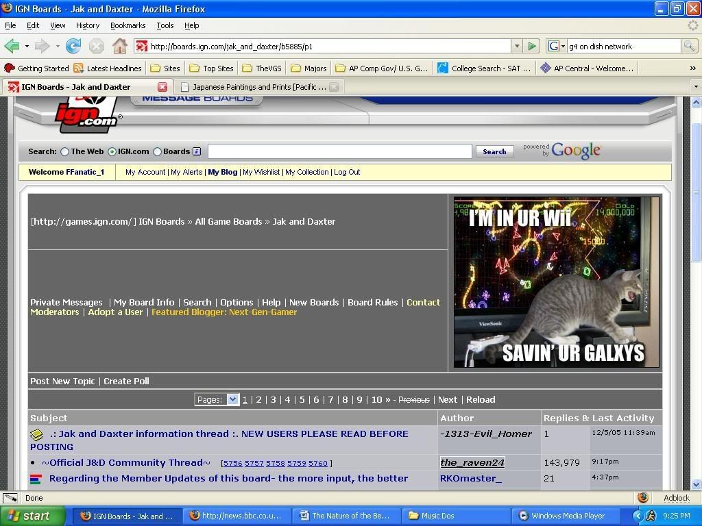Viewport: 702px width, 526px height.
Task: Click the cat Wii meme image
Action: coord(556,282)
